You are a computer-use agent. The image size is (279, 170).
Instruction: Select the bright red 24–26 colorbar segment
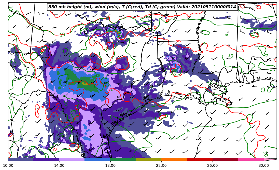(x=200, y=159)
